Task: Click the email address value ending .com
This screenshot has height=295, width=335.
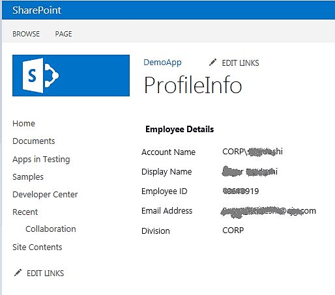Action: pos(269,212)
